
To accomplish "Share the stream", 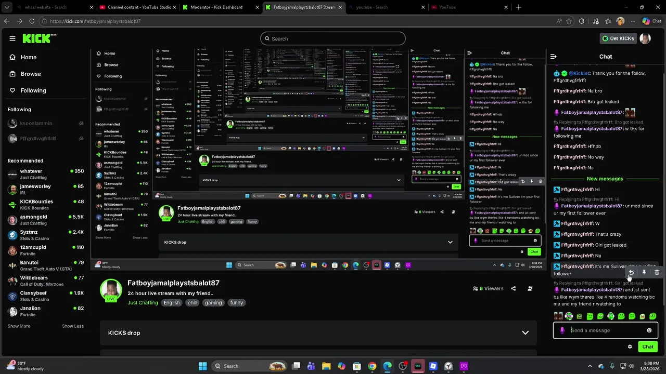I will 514,288.
